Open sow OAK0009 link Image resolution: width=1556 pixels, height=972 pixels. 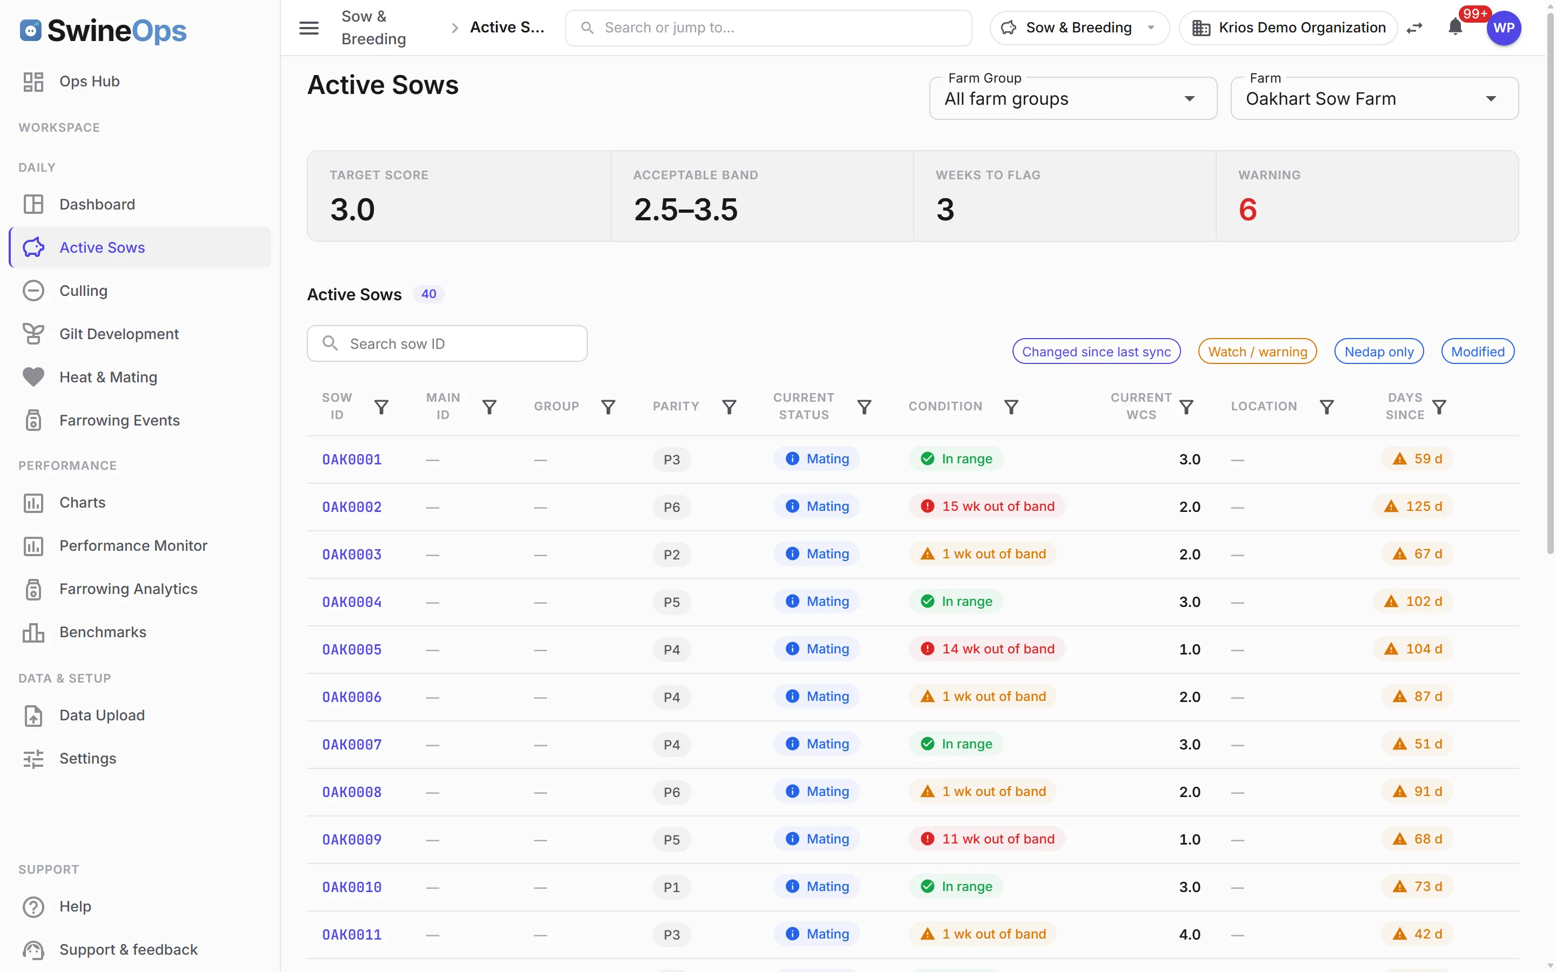(352, 840)
